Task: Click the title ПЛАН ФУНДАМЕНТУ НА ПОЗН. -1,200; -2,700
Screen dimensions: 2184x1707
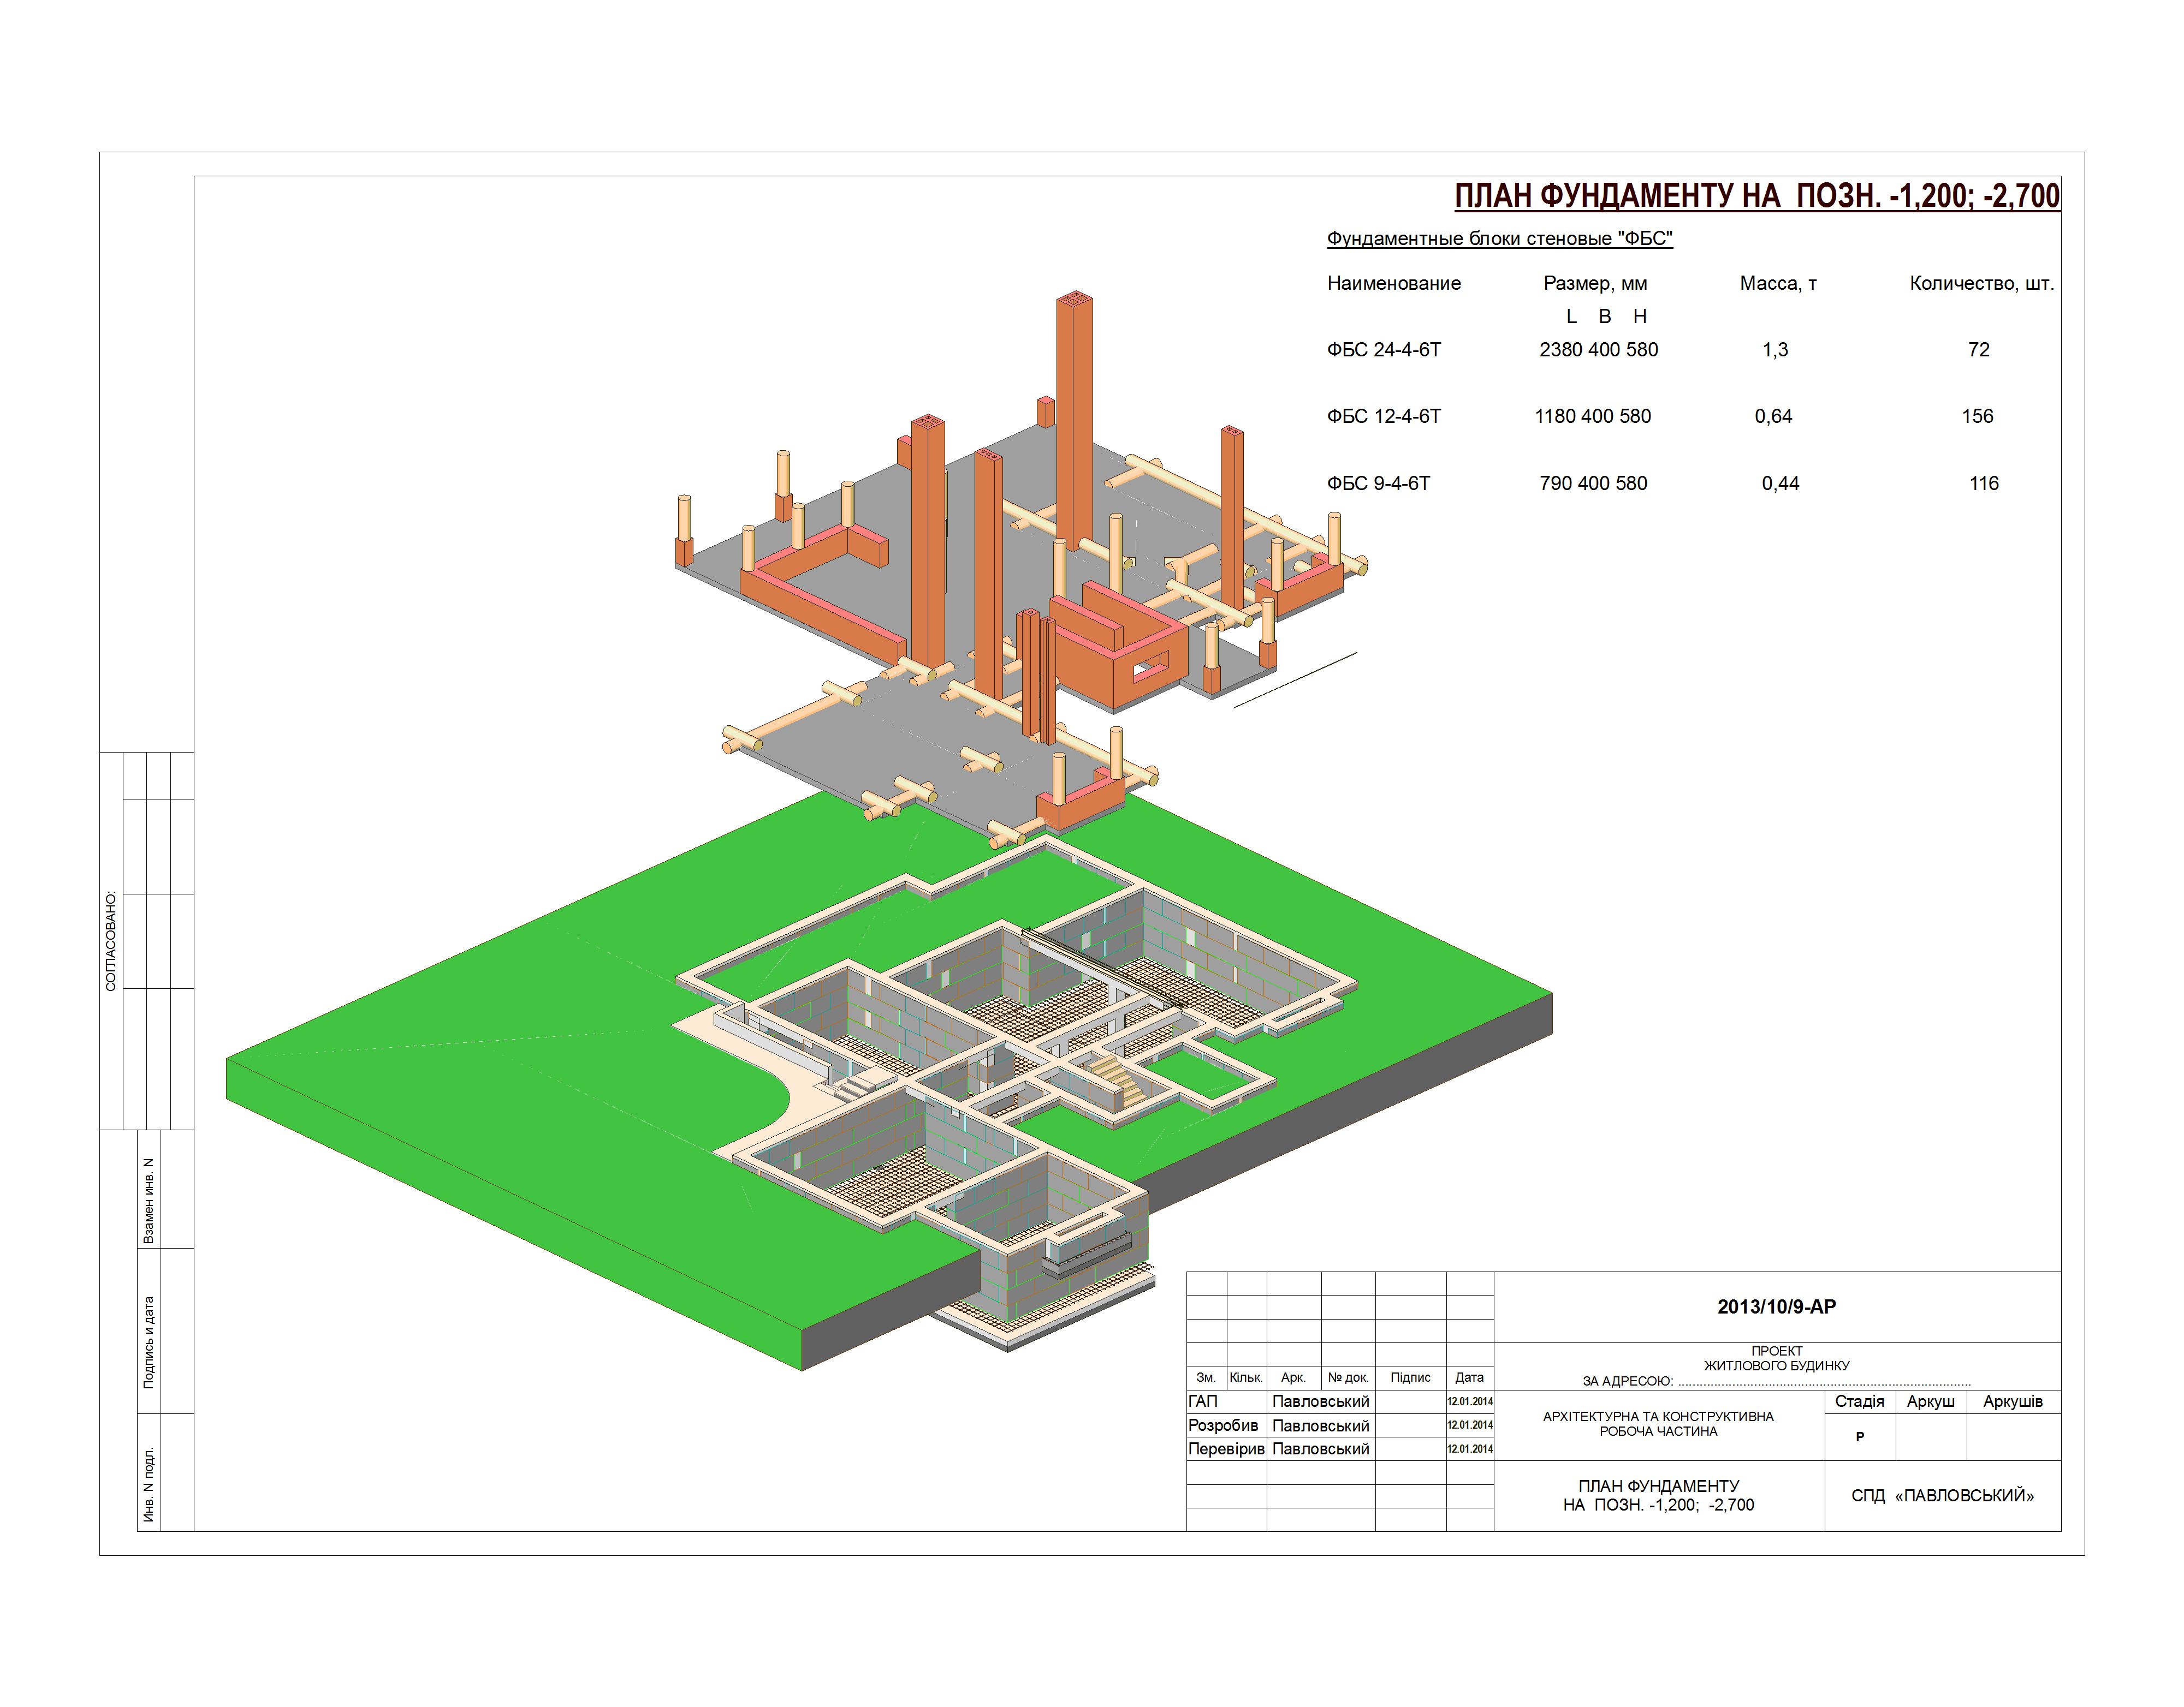Action: tap(1756, 196)
